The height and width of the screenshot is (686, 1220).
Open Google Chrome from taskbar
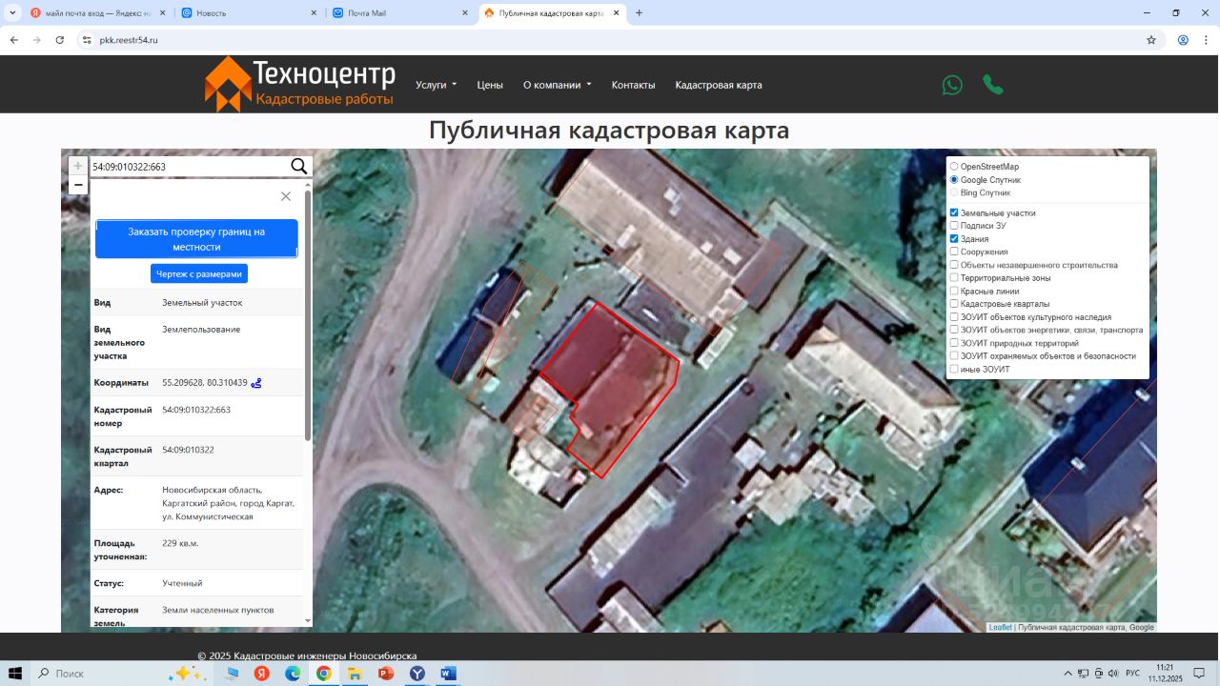coord(324,674)
